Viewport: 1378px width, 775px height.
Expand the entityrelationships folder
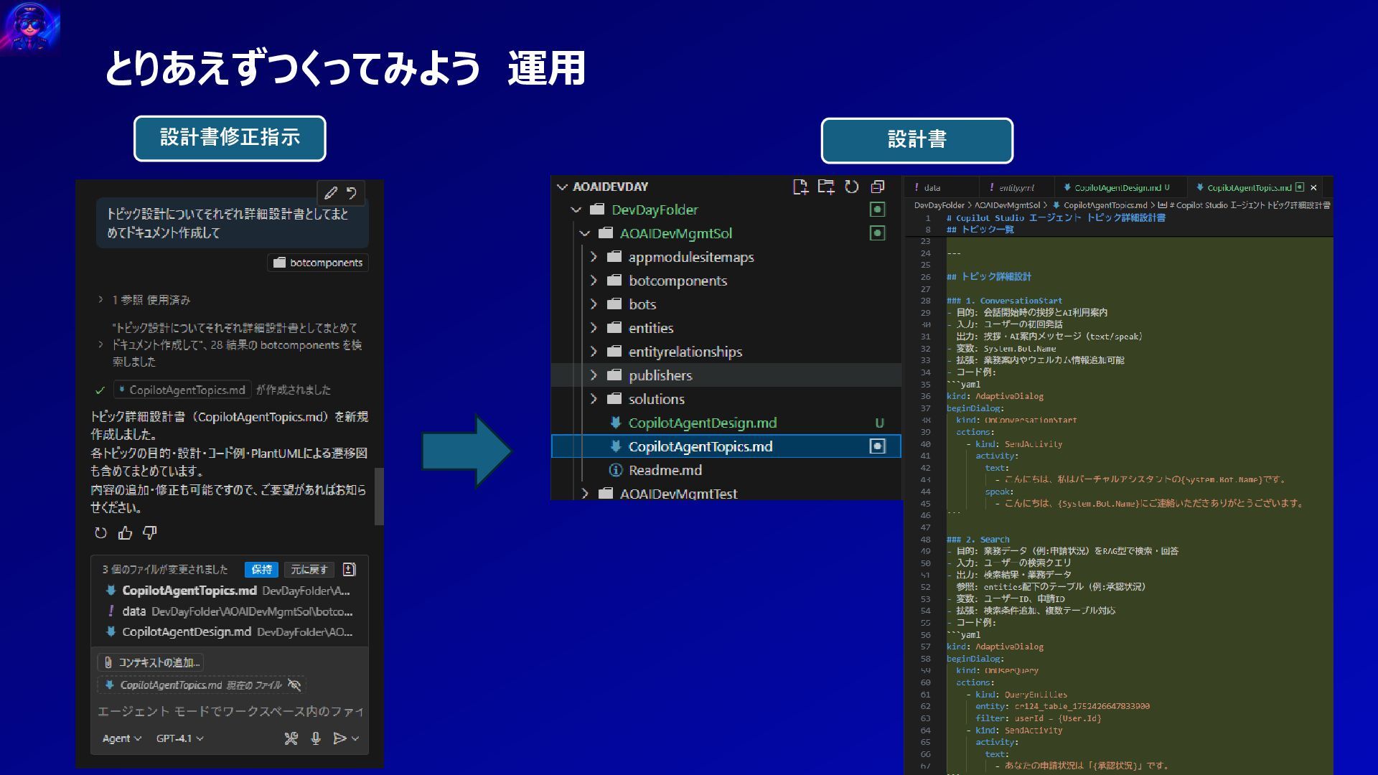coord(594,352)
